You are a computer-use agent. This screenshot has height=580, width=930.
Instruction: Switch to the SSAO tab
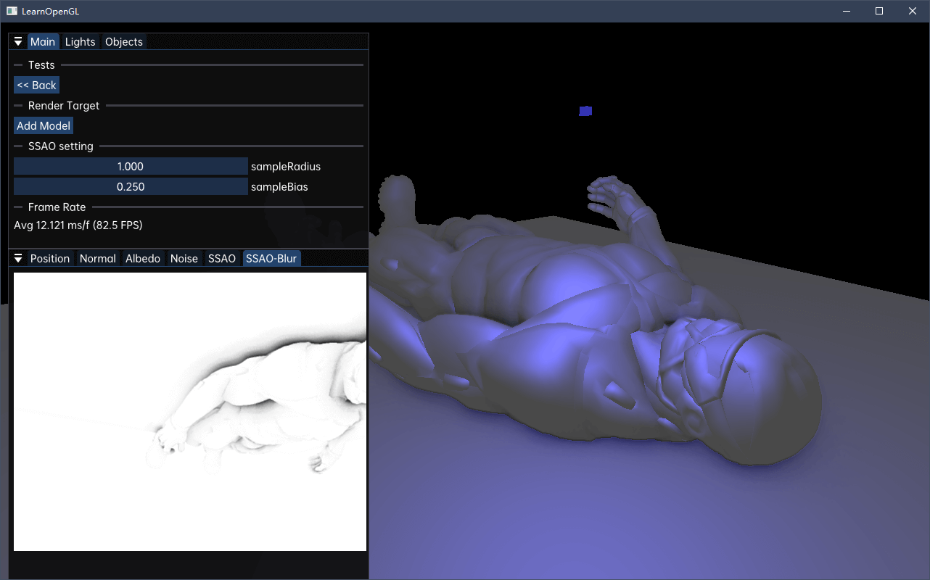[222, 259]
